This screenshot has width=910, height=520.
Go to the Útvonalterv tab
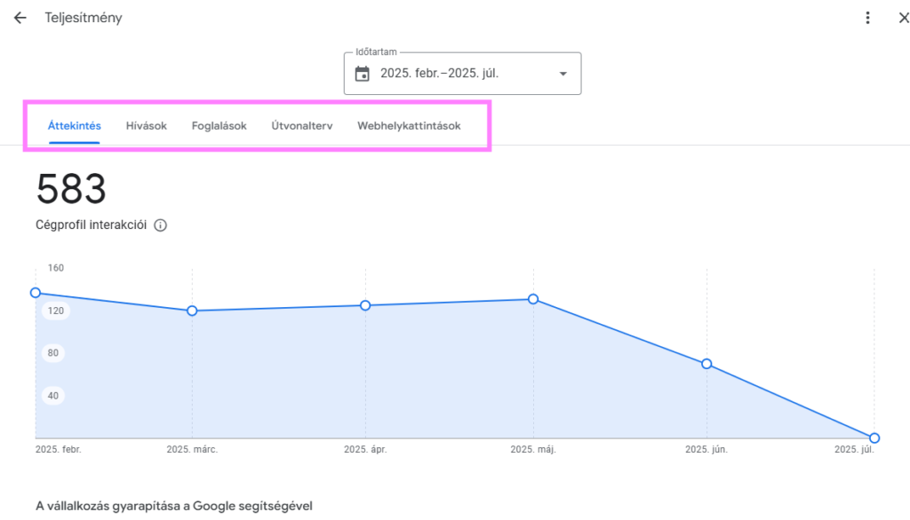[x=302, y=126]
